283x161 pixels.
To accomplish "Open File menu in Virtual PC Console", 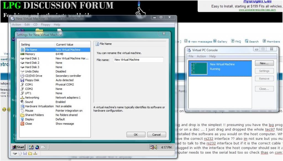I will point(191,56).
